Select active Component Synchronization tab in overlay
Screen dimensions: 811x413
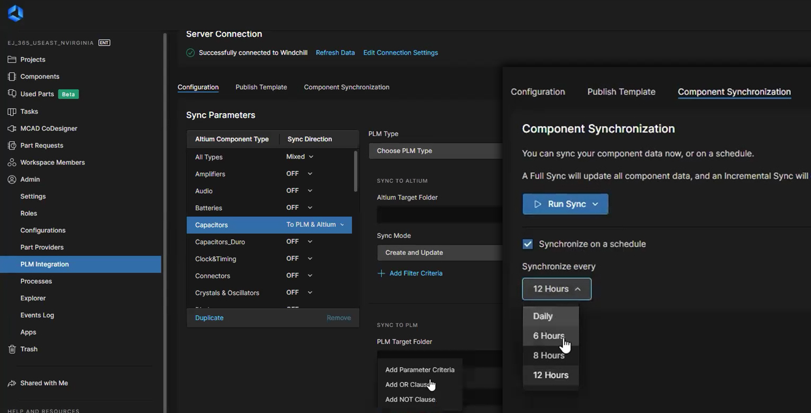(734, 92)
